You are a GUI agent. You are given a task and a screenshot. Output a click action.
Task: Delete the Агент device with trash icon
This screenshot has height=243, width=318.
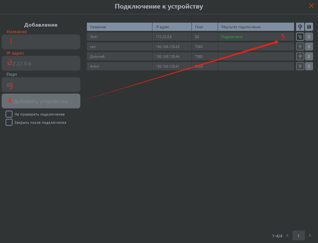309,66
